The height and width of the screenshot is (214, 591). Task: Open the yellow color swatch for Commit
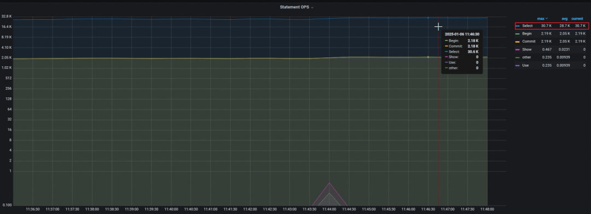pos(518,42)
